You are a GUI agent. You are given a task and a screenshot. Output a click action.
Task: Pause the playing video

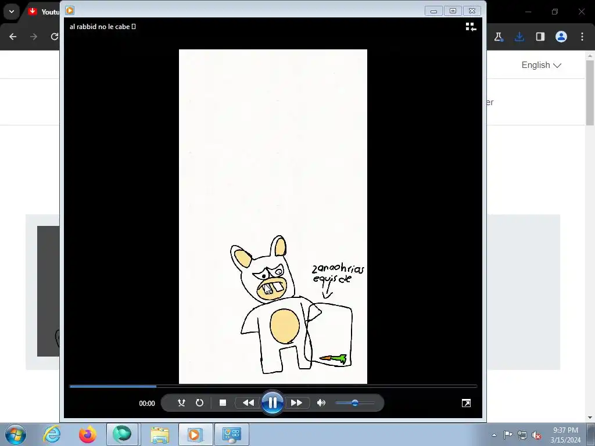pos(273,403)
